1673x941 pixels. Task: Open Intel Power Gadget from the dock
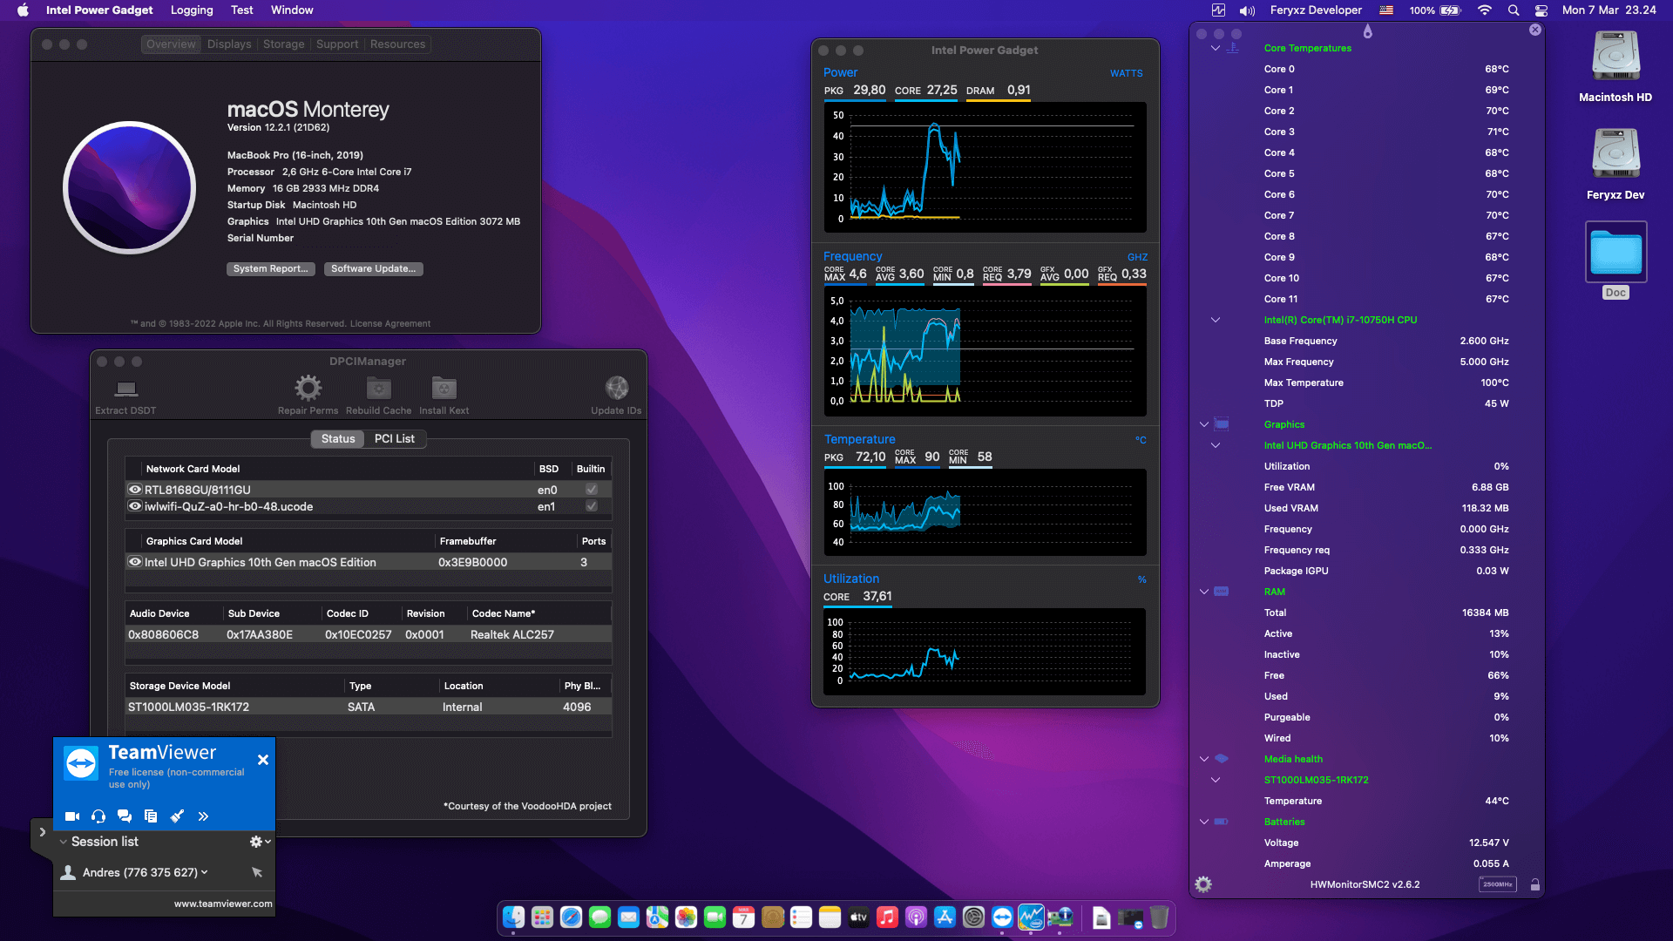click(x=1031, y=917)
